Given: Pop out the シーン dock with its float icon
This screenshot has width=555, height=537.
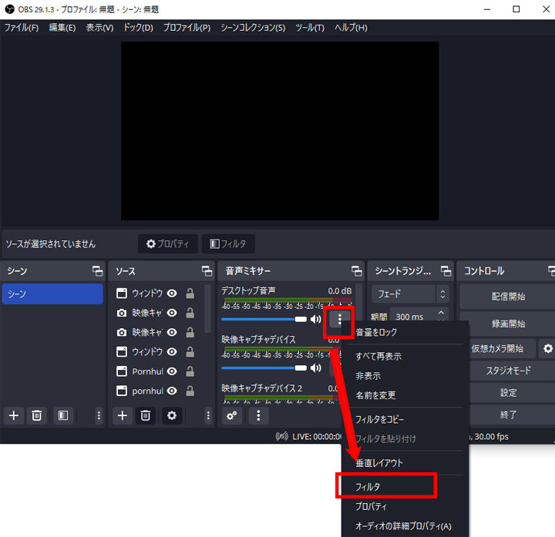Looking at the screenshot, I should click(x=97, y=271).
